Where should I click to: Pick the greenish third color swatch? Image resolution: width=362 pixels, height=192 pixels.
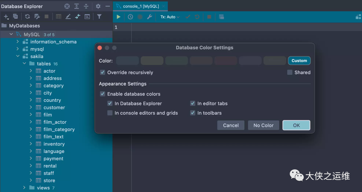pos(176,61)
